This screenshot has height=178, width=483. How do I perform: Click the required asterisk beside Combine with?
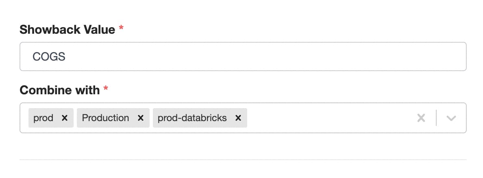(106, 89)
